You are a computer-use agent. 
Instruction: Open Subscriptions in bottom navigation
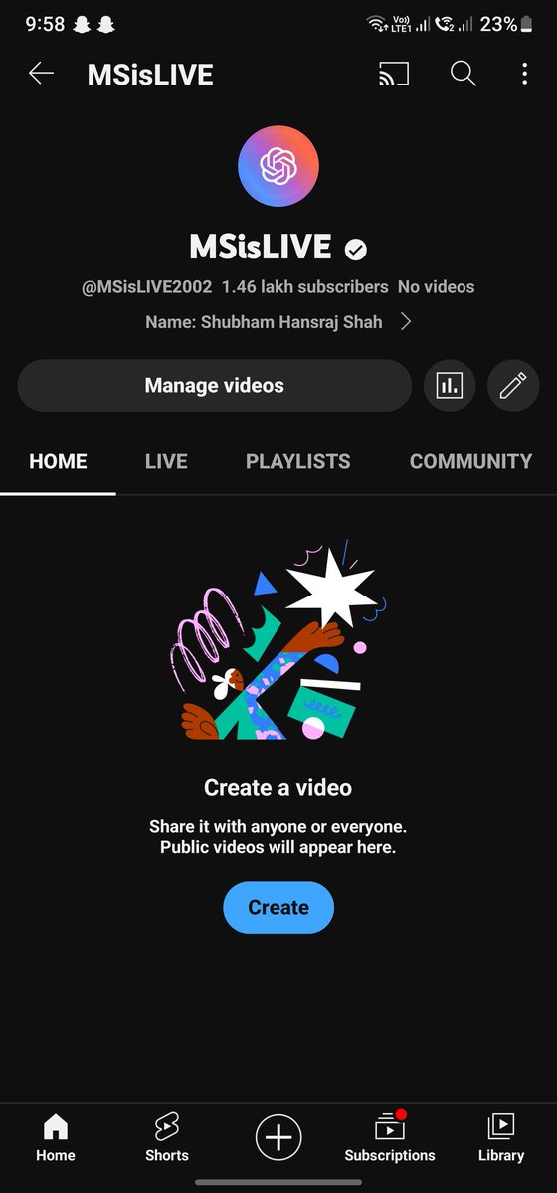pyautogui.click(x=390, y=1138)
